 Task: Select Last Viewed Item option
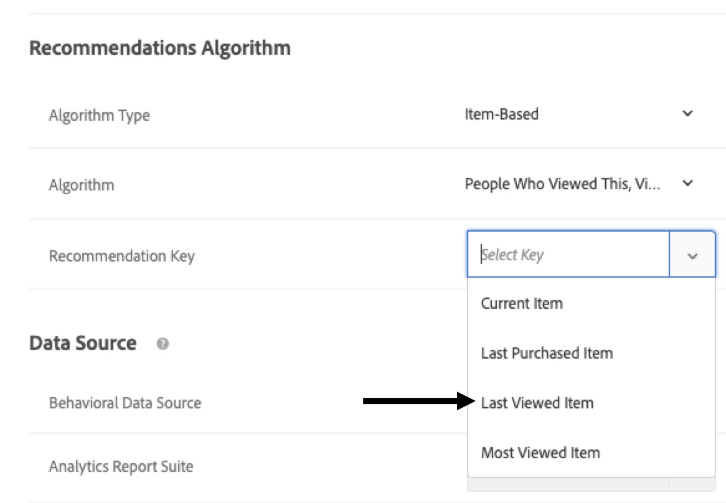537,403
